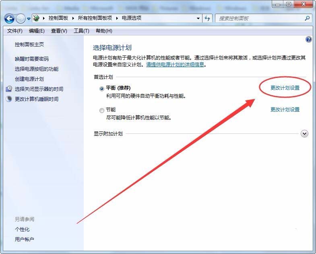Click the search magnifier icon
Viewport: 316px width, 254px height.
[307, 18]
